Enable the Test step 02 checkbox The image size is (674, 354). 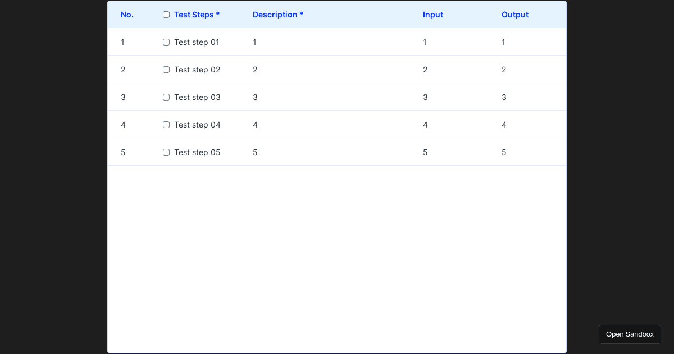(166, 70)
